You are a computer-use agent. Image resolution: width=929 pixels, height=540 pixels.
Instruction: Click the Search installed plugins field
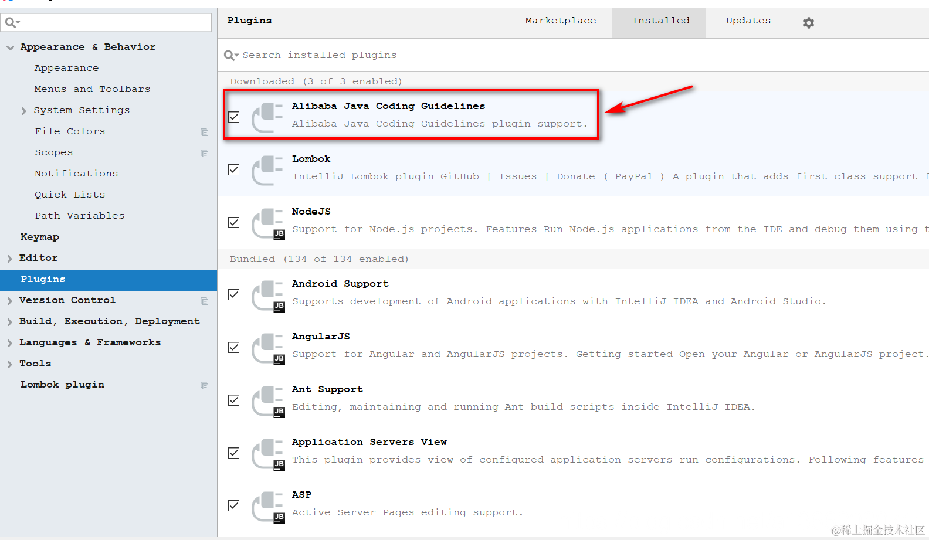(x=575, y=55)
